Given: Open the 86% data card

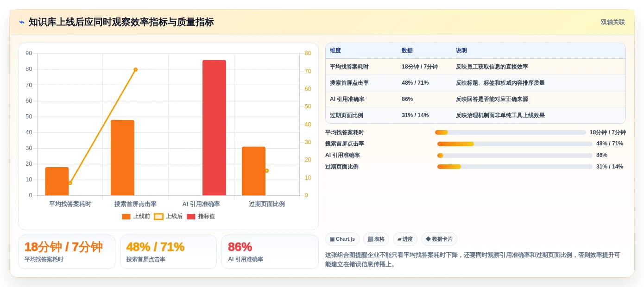Looking at the screenshot, I should (270, 252).
